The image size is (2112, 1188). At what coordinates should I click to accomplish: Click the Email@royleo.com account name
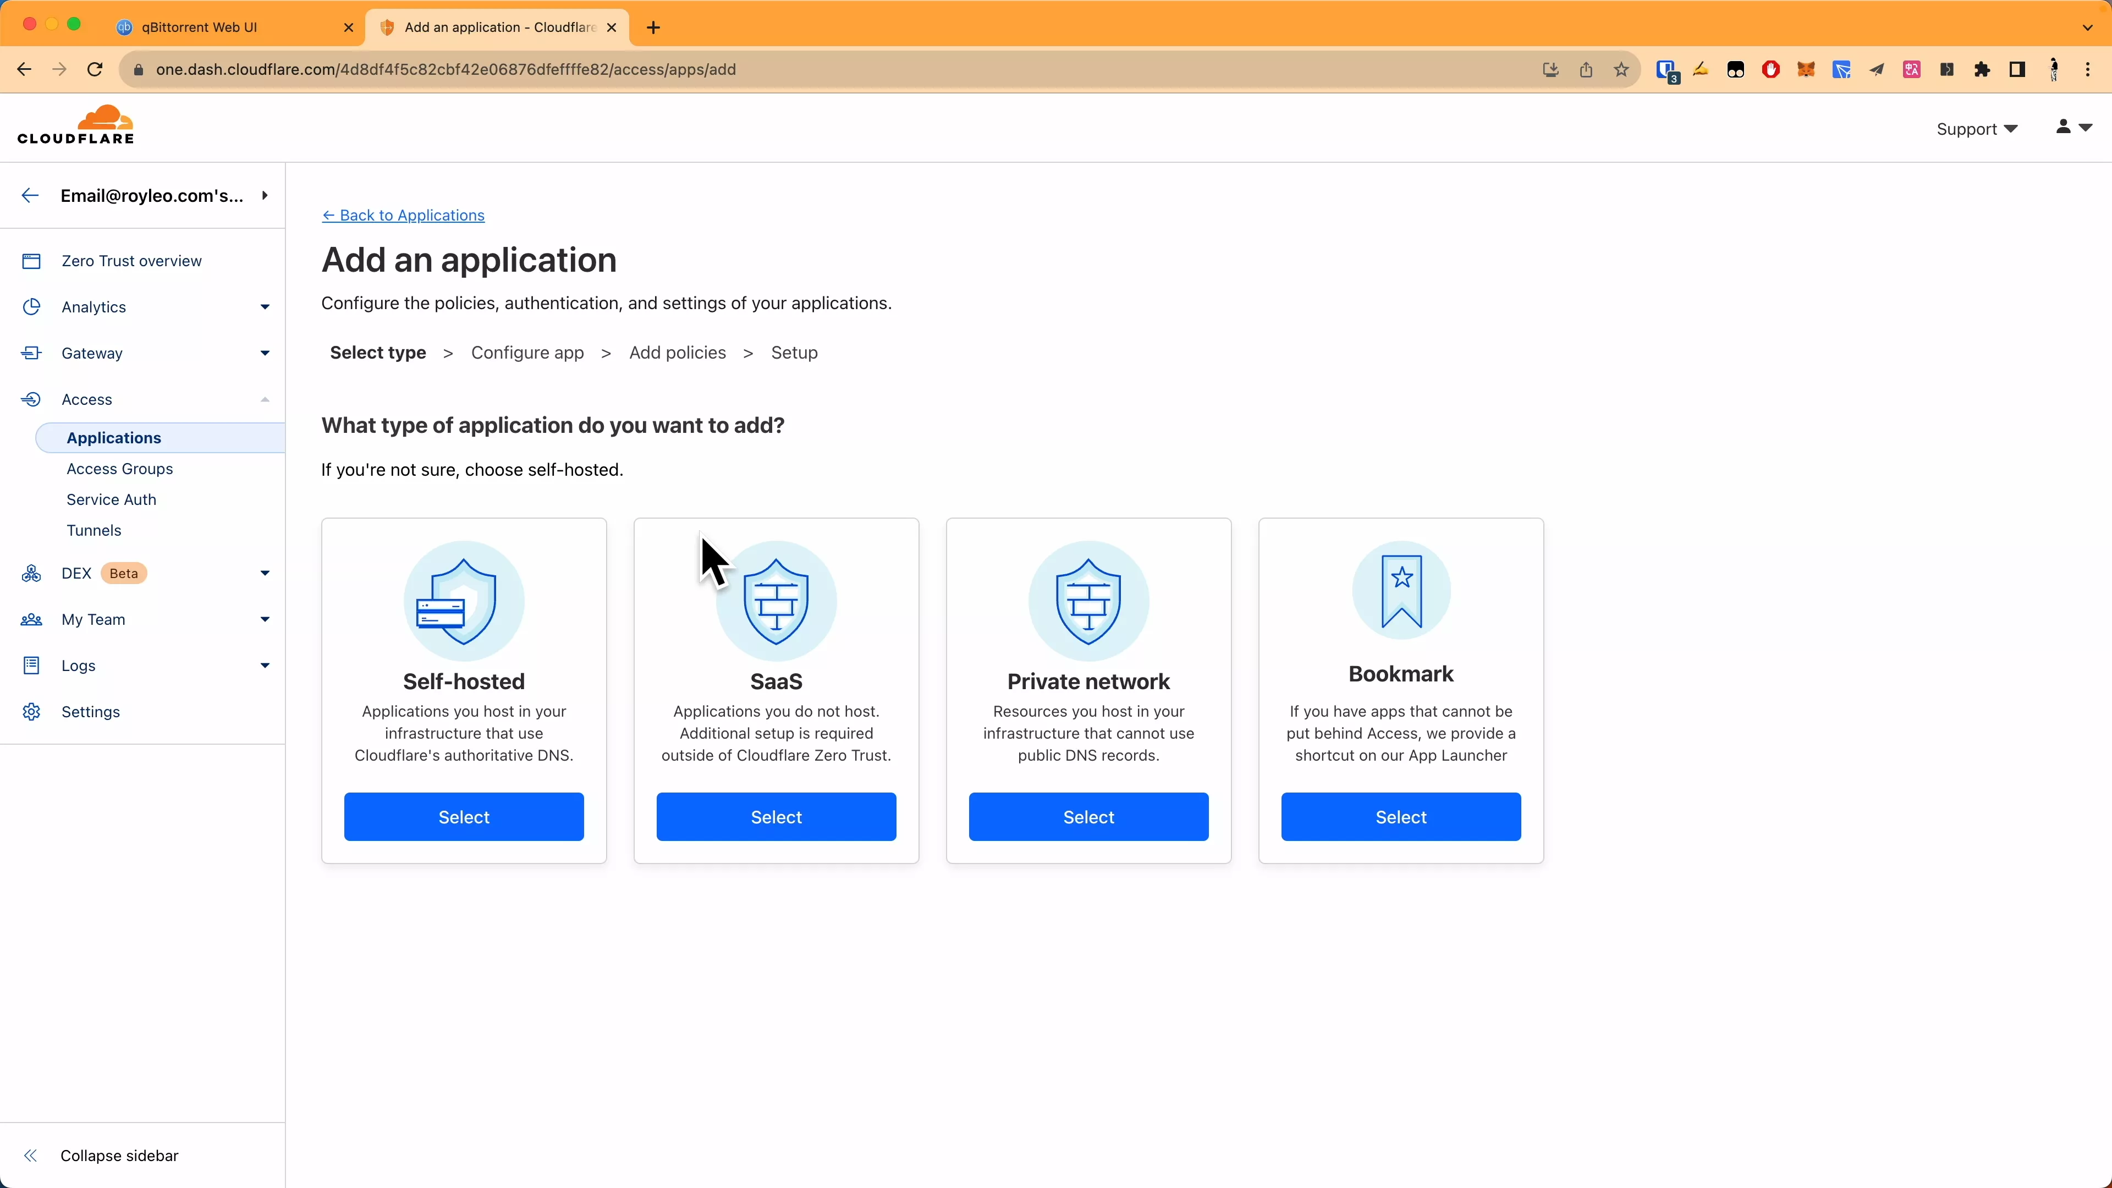tap(152, 196)
